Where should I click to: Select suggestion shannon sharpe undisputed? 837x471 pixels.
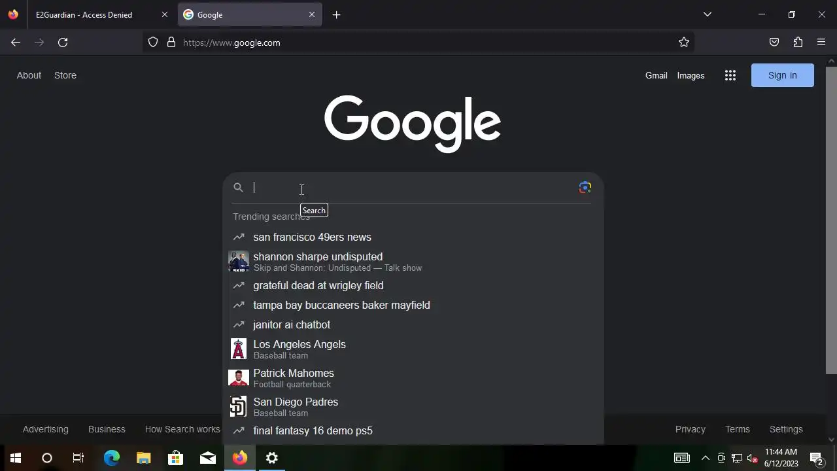pos(413,262)
